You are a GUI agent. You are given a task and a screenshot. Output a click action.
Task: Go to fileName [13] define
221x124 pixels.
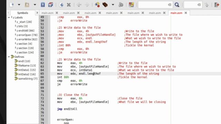[27, 65]
